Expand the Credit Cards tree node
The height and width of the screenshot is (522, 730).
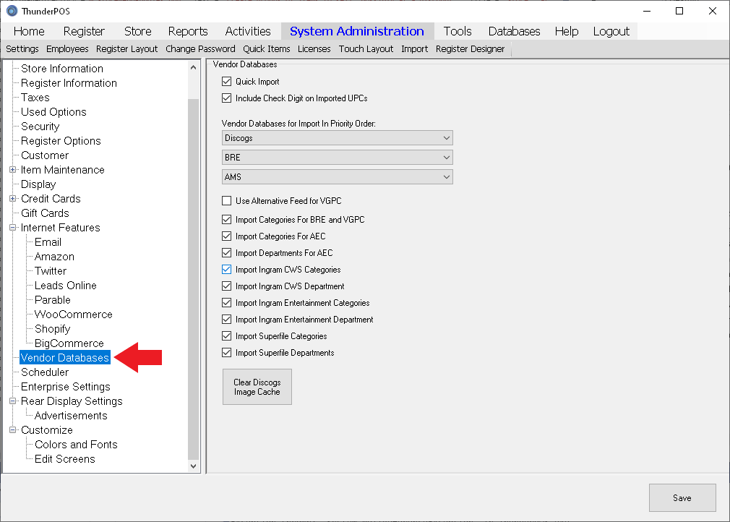pos(12,199)
